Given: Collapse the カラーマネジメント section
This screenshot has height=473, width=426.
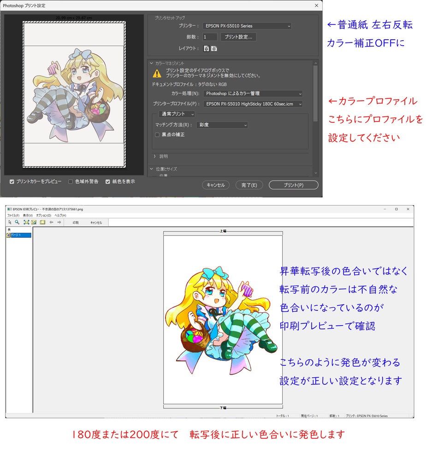Looking at the screenshot, I should point(152,63).
